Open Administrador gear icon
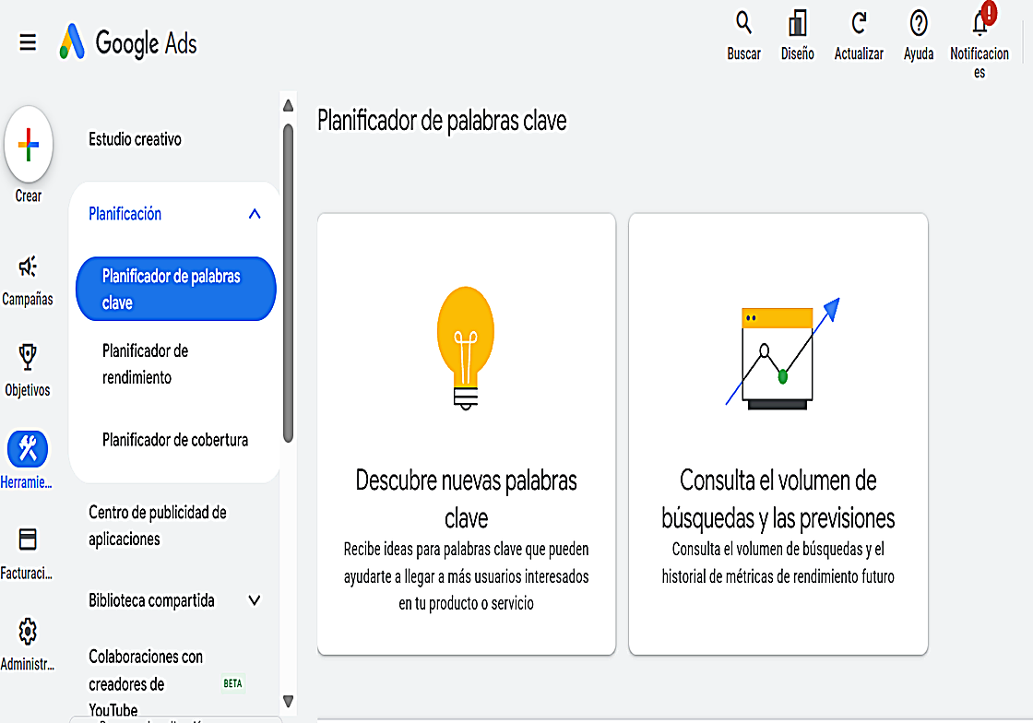This screenshot has height=723, width=1033. (28, 632)
